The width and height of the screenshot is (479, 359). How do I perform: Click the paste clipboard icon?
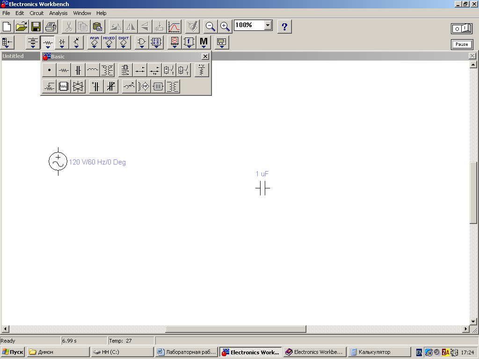click(98, 27)
